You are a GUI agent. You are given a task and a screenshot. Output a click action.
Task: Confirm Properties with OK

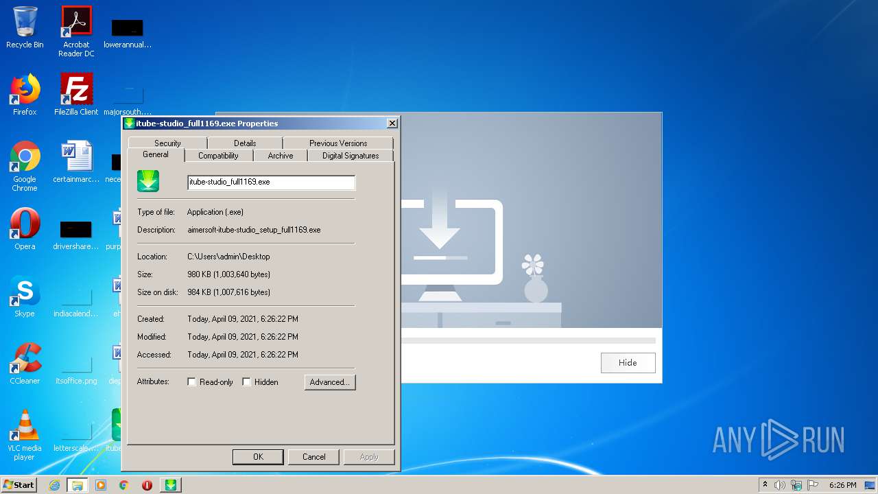(x=258, y=457)
